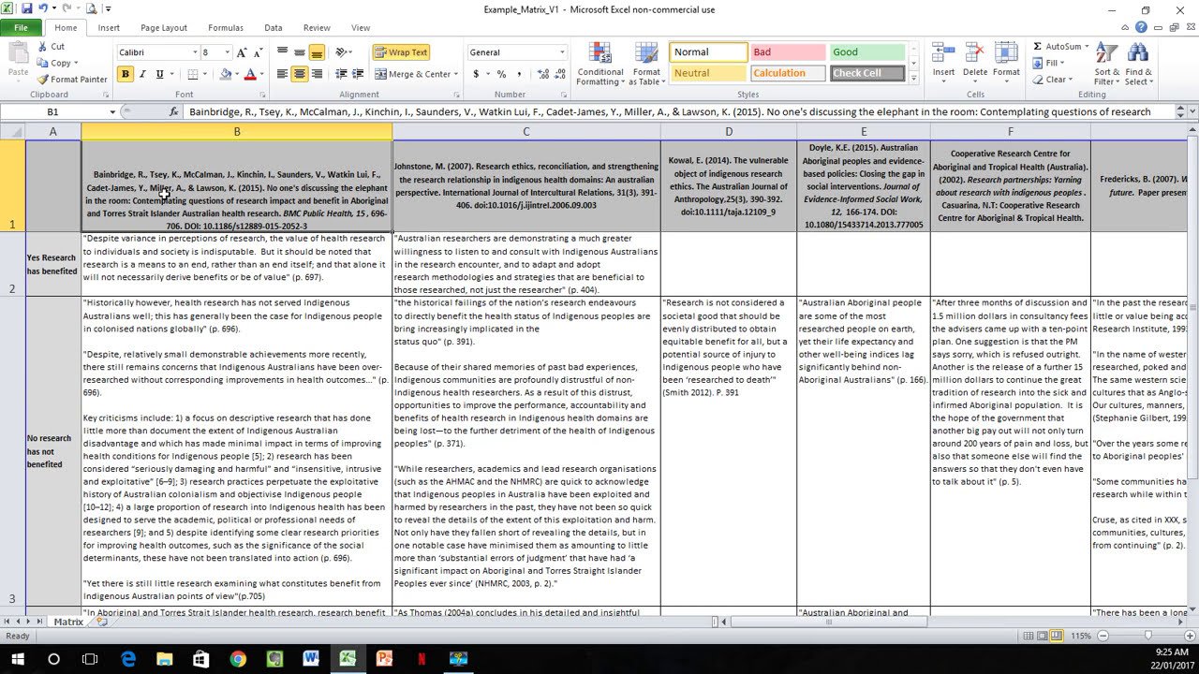Click the horizontal scrollbar
The height and width of the screenshot is (674, 1199).
[x=827, y=622]
